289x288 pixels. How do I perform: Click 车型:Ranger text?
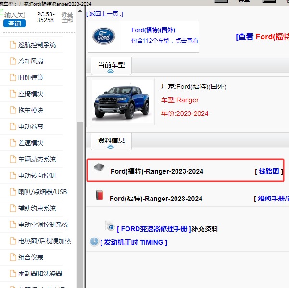click(180, 100)
